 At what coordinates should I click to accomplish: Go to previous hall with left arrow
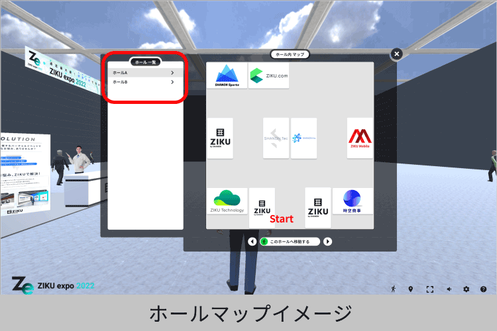252,242
